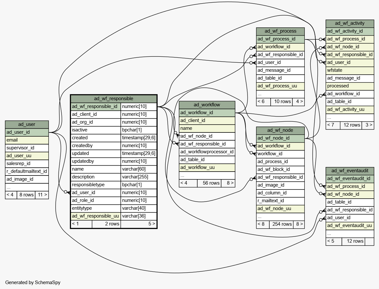Select ad_wf_process_id primary key in ad_wf_process

coord(280,39)
